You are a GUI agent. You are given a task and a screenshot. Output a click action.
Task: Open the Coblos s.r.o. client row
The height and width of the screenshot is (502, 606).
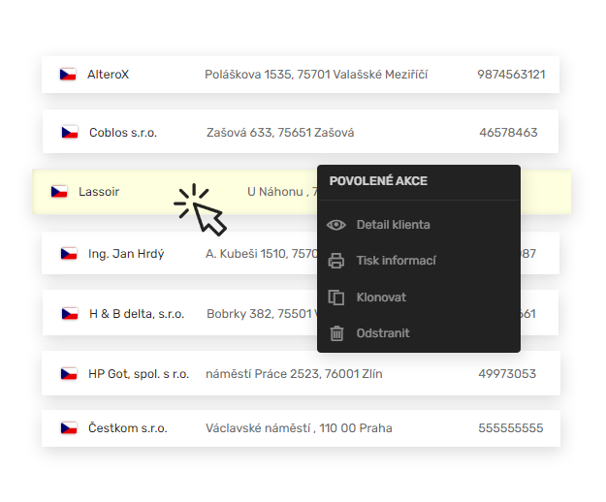pyautogui.click(x=123, y=133)
